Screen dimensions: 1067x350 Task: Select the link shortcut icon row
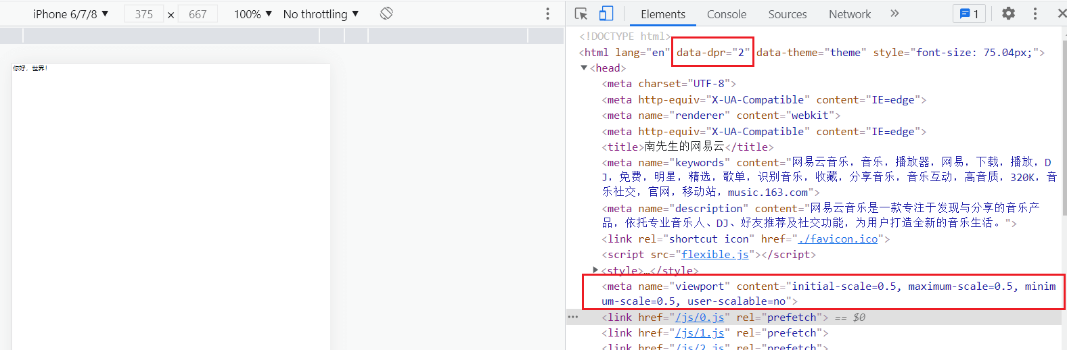(x=746, y=239)
